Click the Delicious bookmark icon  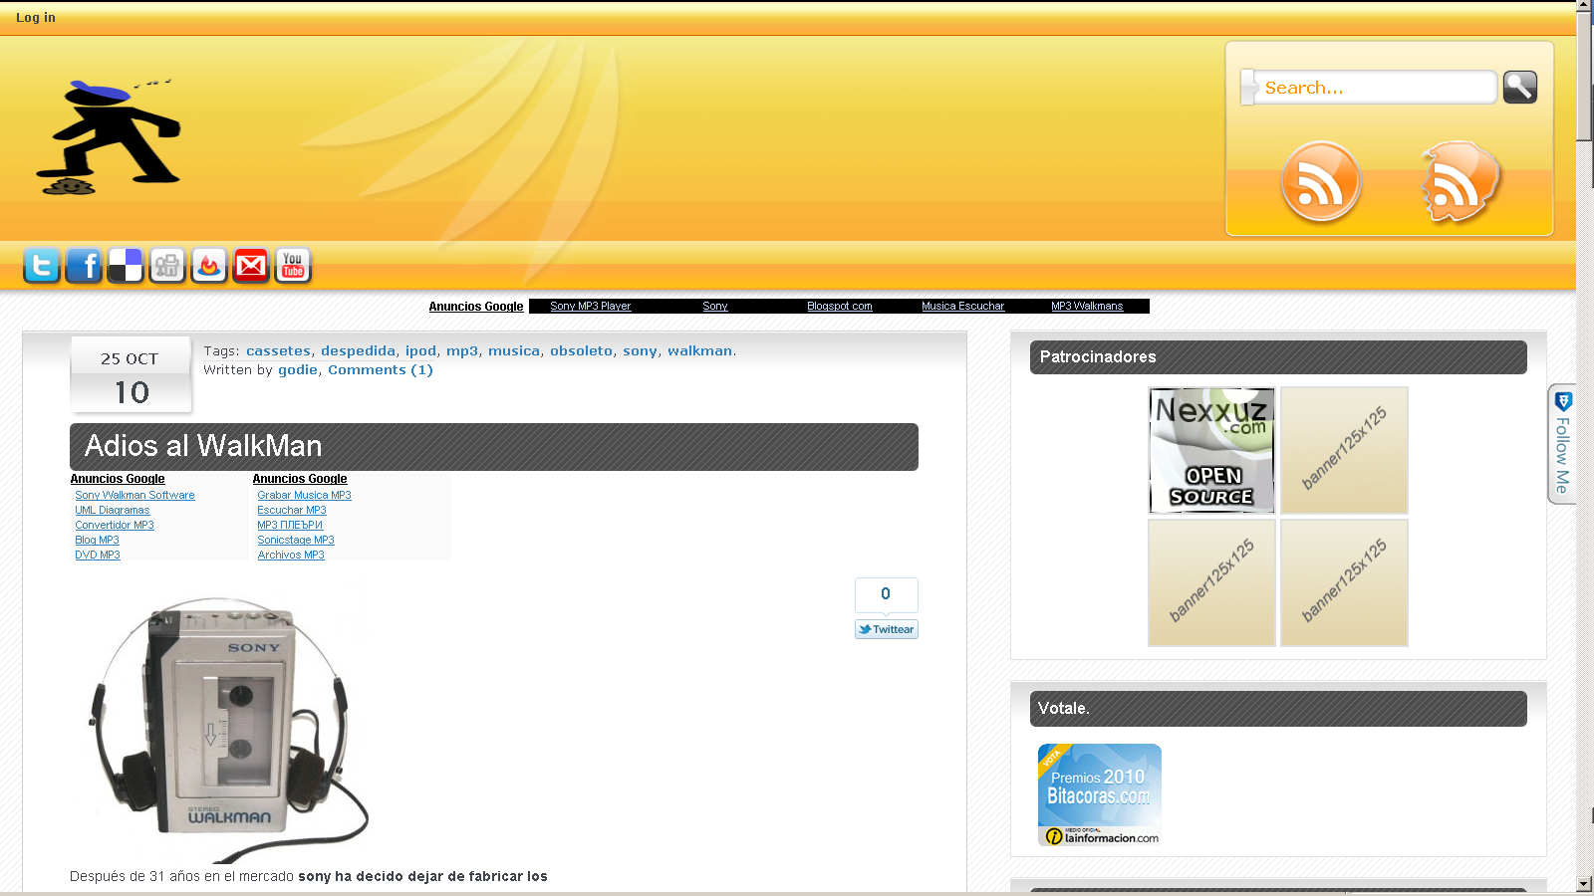tap(126, 266)
